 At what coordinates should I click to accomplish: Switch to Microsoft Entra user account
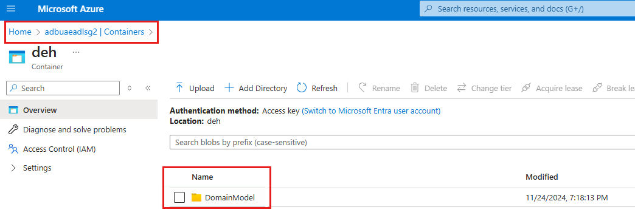point(371,110)
